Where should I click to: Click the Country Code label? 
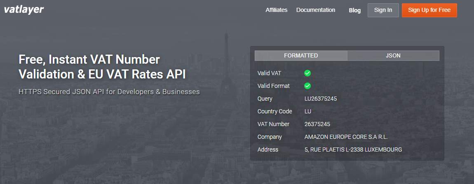coord(275,111)
